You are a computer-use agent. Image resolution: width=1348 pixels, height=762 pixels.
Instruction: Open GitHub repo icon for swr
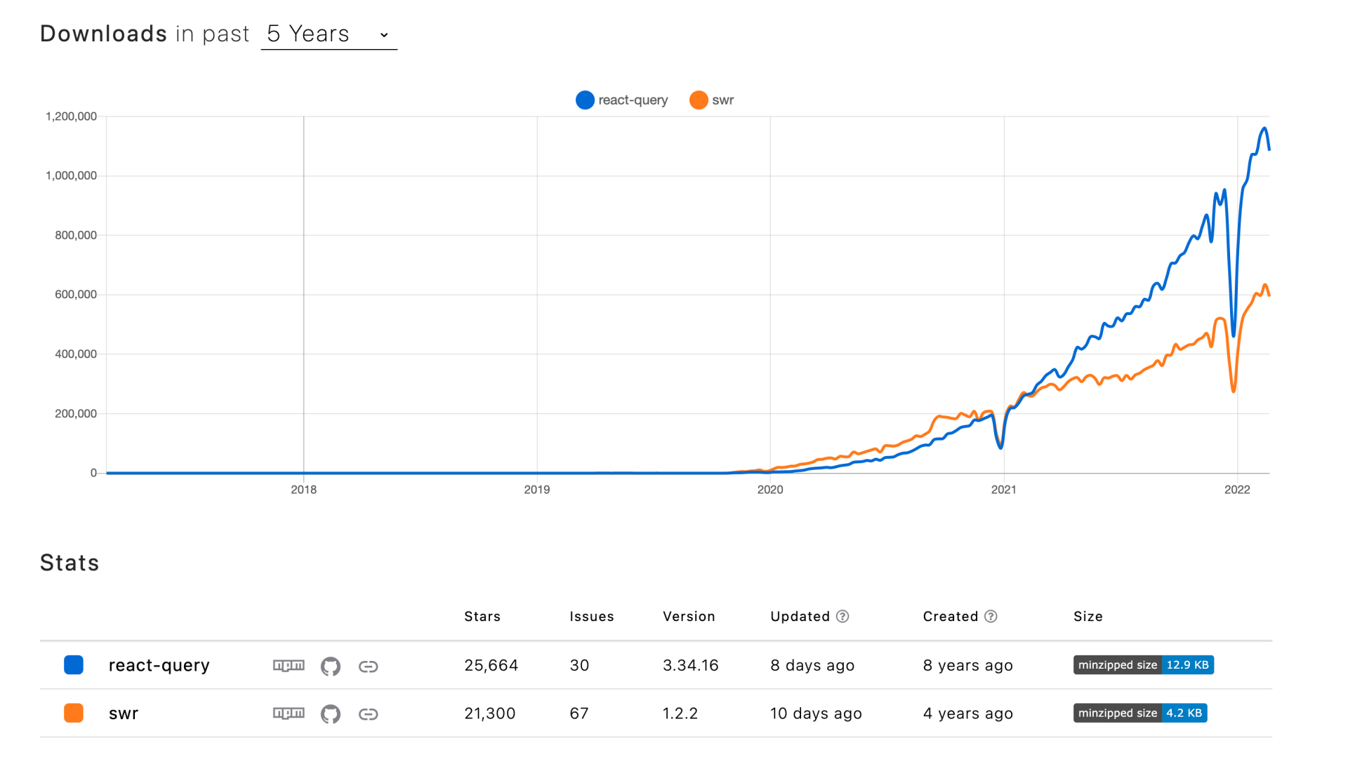click(x=330, y=714)
